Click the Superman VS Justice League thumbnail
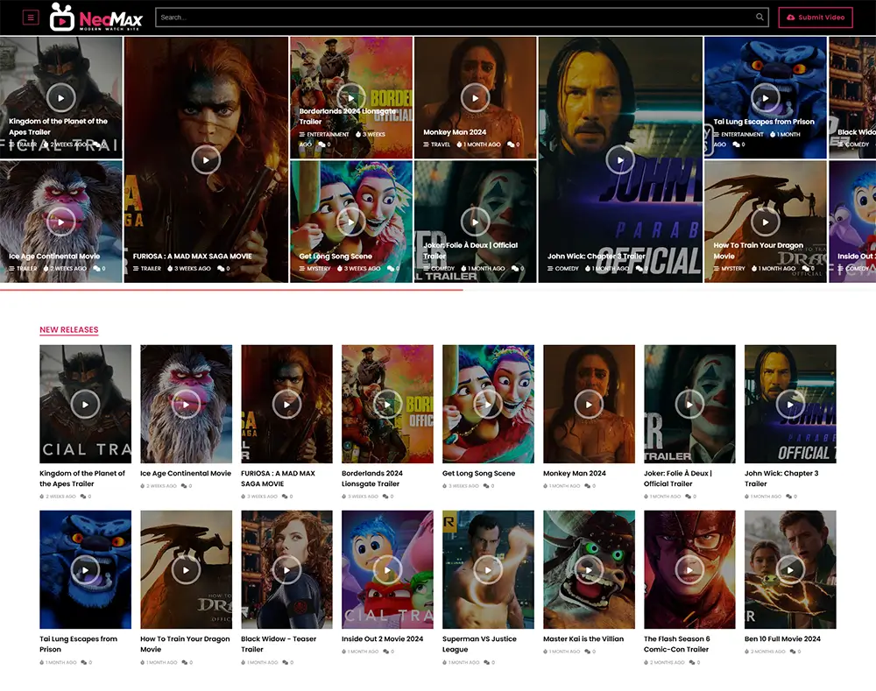 (488, 569)
